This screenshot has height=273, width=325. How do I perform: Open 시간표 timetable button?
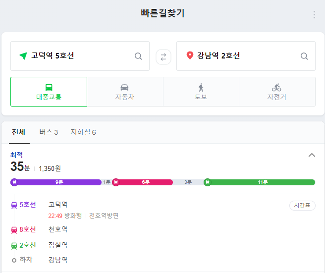[302, 206]
